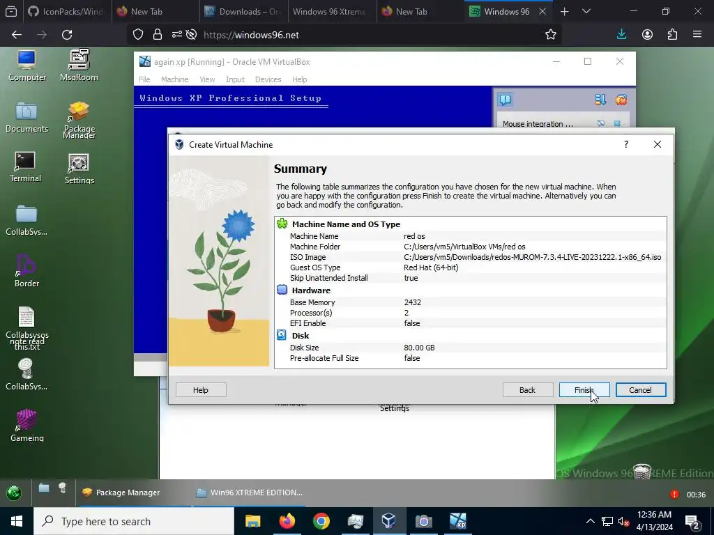The height and width of the screenshot is (535, 714).
Task: Open the View menu in VirtualBox VM window
Action: [207, 79]
